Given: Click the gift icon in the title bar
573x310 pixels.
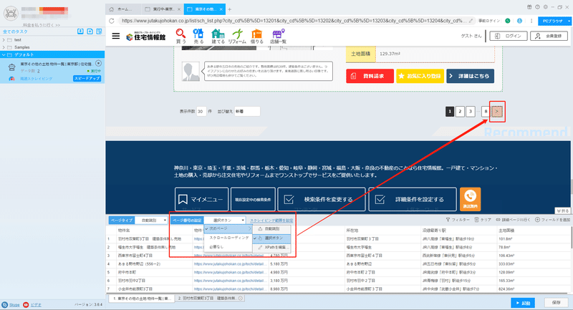Looking at the screenshot, I should [x=529, y=7].
